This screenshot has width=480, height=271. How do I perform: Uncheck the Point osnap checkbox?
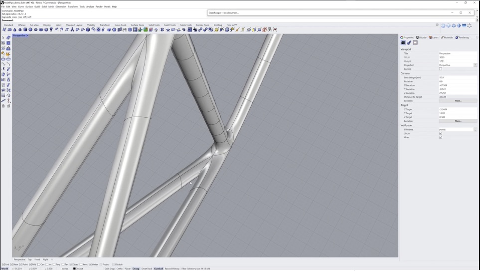pyautogui.click(x=21, y=264)
